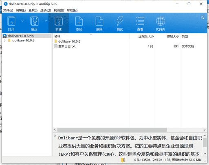209x165 pixels.
Task: Close the archive comment pane
Action: [x=55, y=136]
